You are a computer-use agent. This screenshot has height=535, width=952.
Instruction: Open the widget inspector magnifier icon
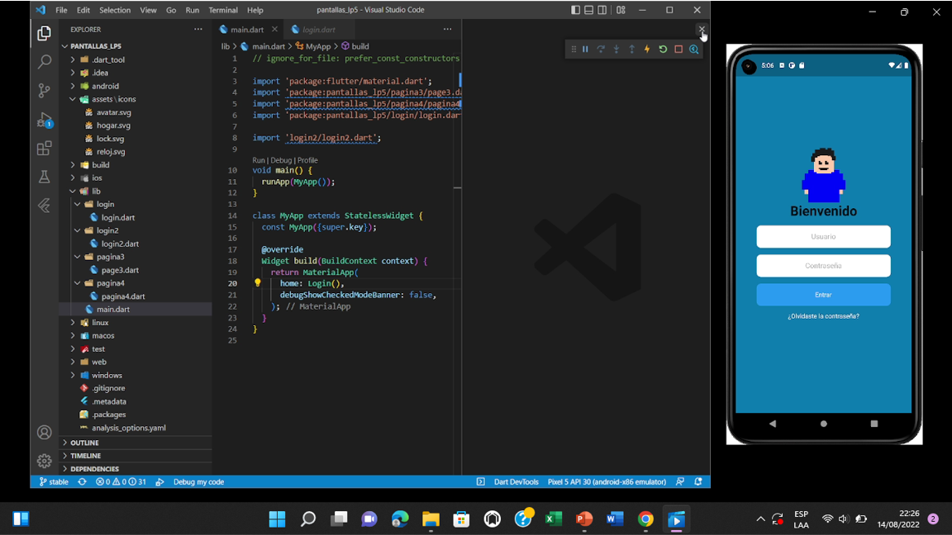[x=694, y=50]
